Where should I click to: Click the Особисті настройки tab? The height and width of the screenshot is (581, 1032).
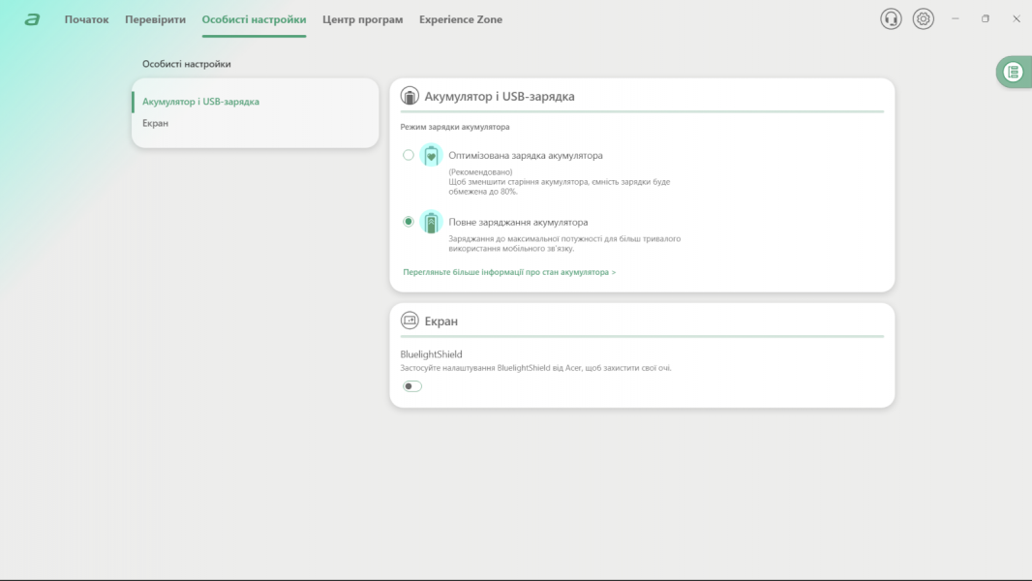click(x=254, y=19)
